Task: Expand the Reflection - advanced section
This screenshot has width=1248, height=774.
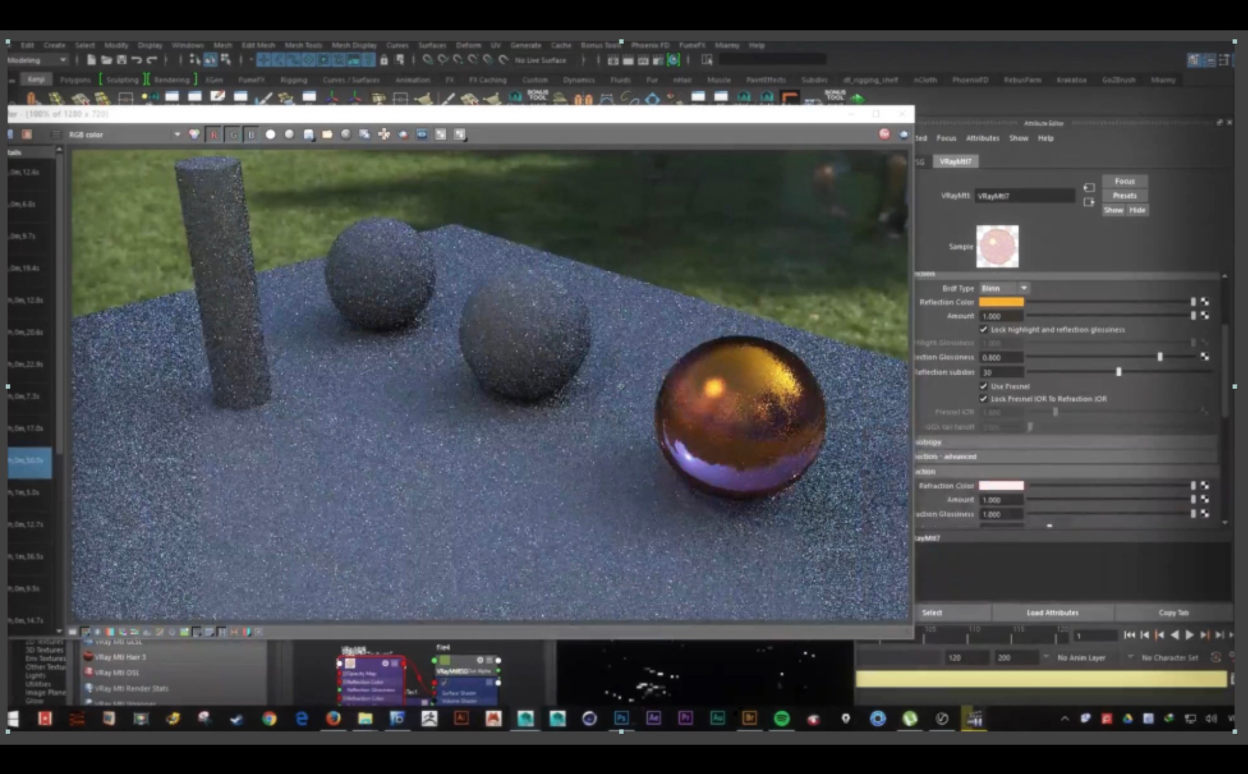Action: pyautogui.click(x=1066, y=457)
